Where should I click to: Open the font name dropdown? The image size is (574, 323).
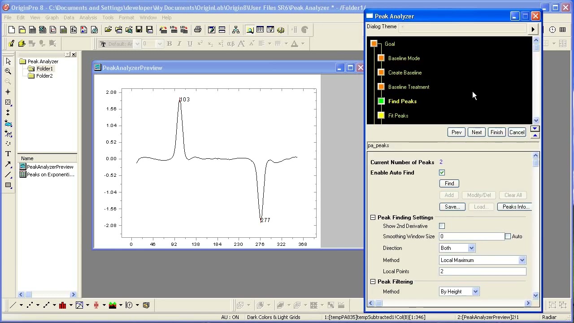[x=137, y=44]
